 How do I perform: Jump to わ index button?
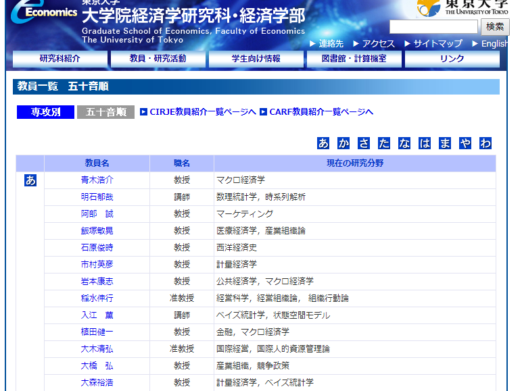click(485, 143)
